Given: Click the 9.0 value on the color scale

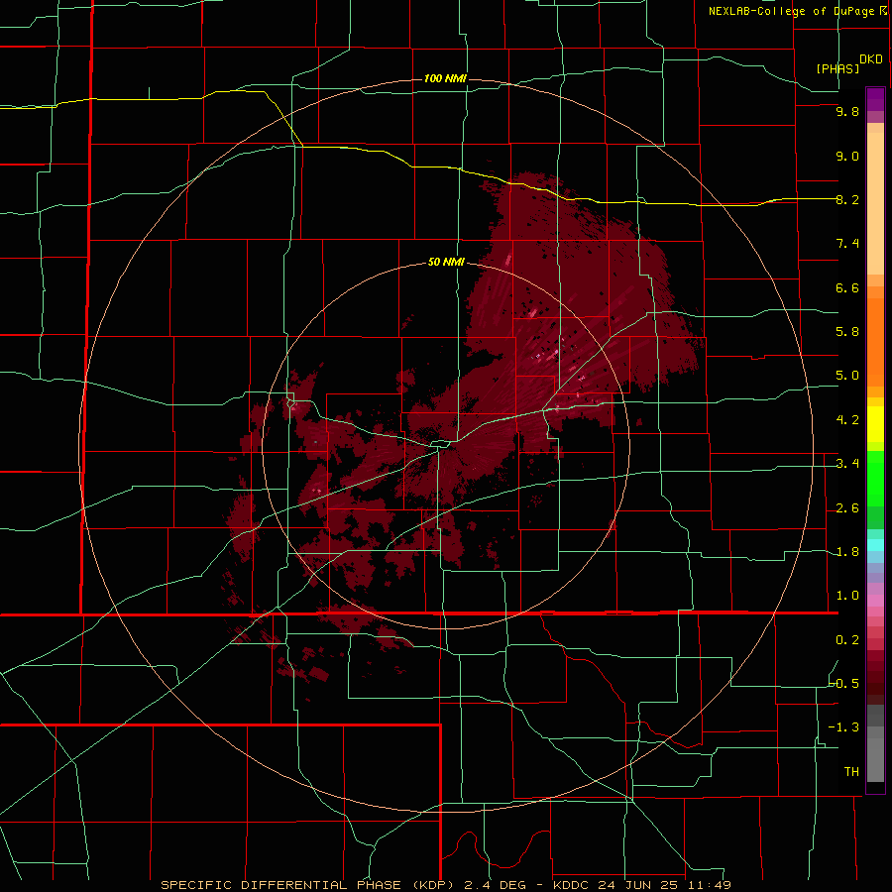Looking at the screenshot, I should (847, 156).
